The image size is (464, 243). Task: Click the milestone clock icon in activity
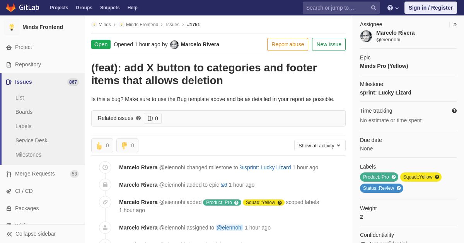[x=105, y=167]
